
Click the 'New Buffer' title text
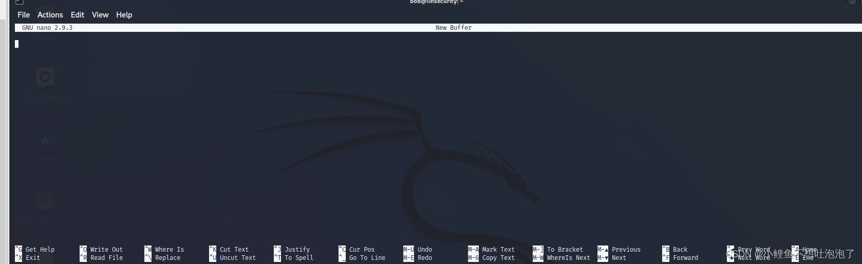[454, 28]
